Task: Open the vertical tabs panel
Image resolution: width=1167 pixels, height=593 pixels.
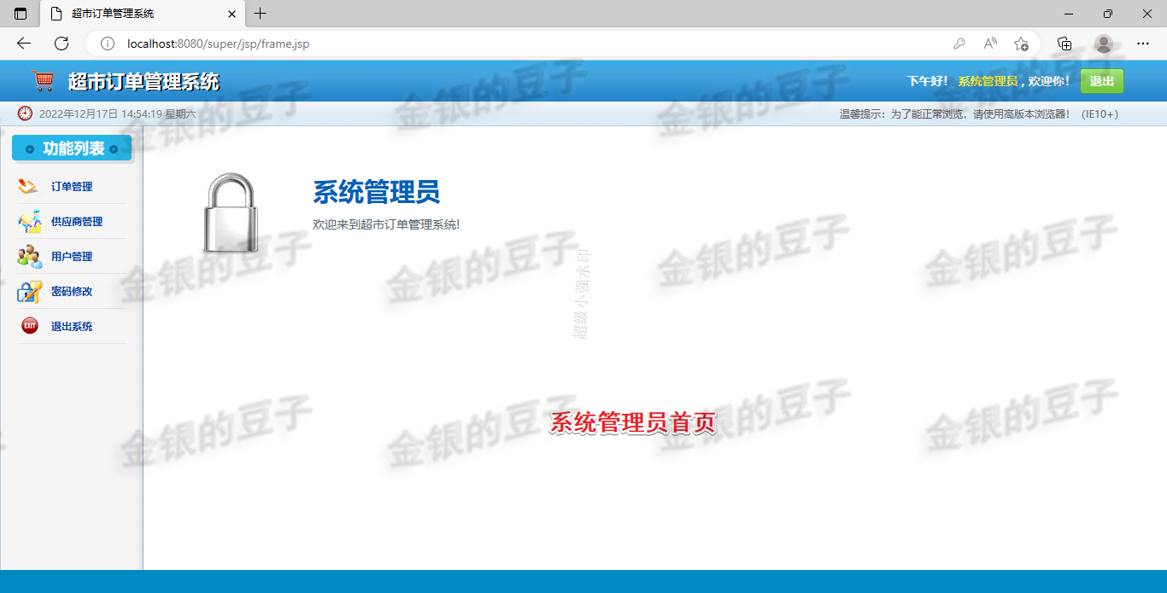Action: (19, 14)
